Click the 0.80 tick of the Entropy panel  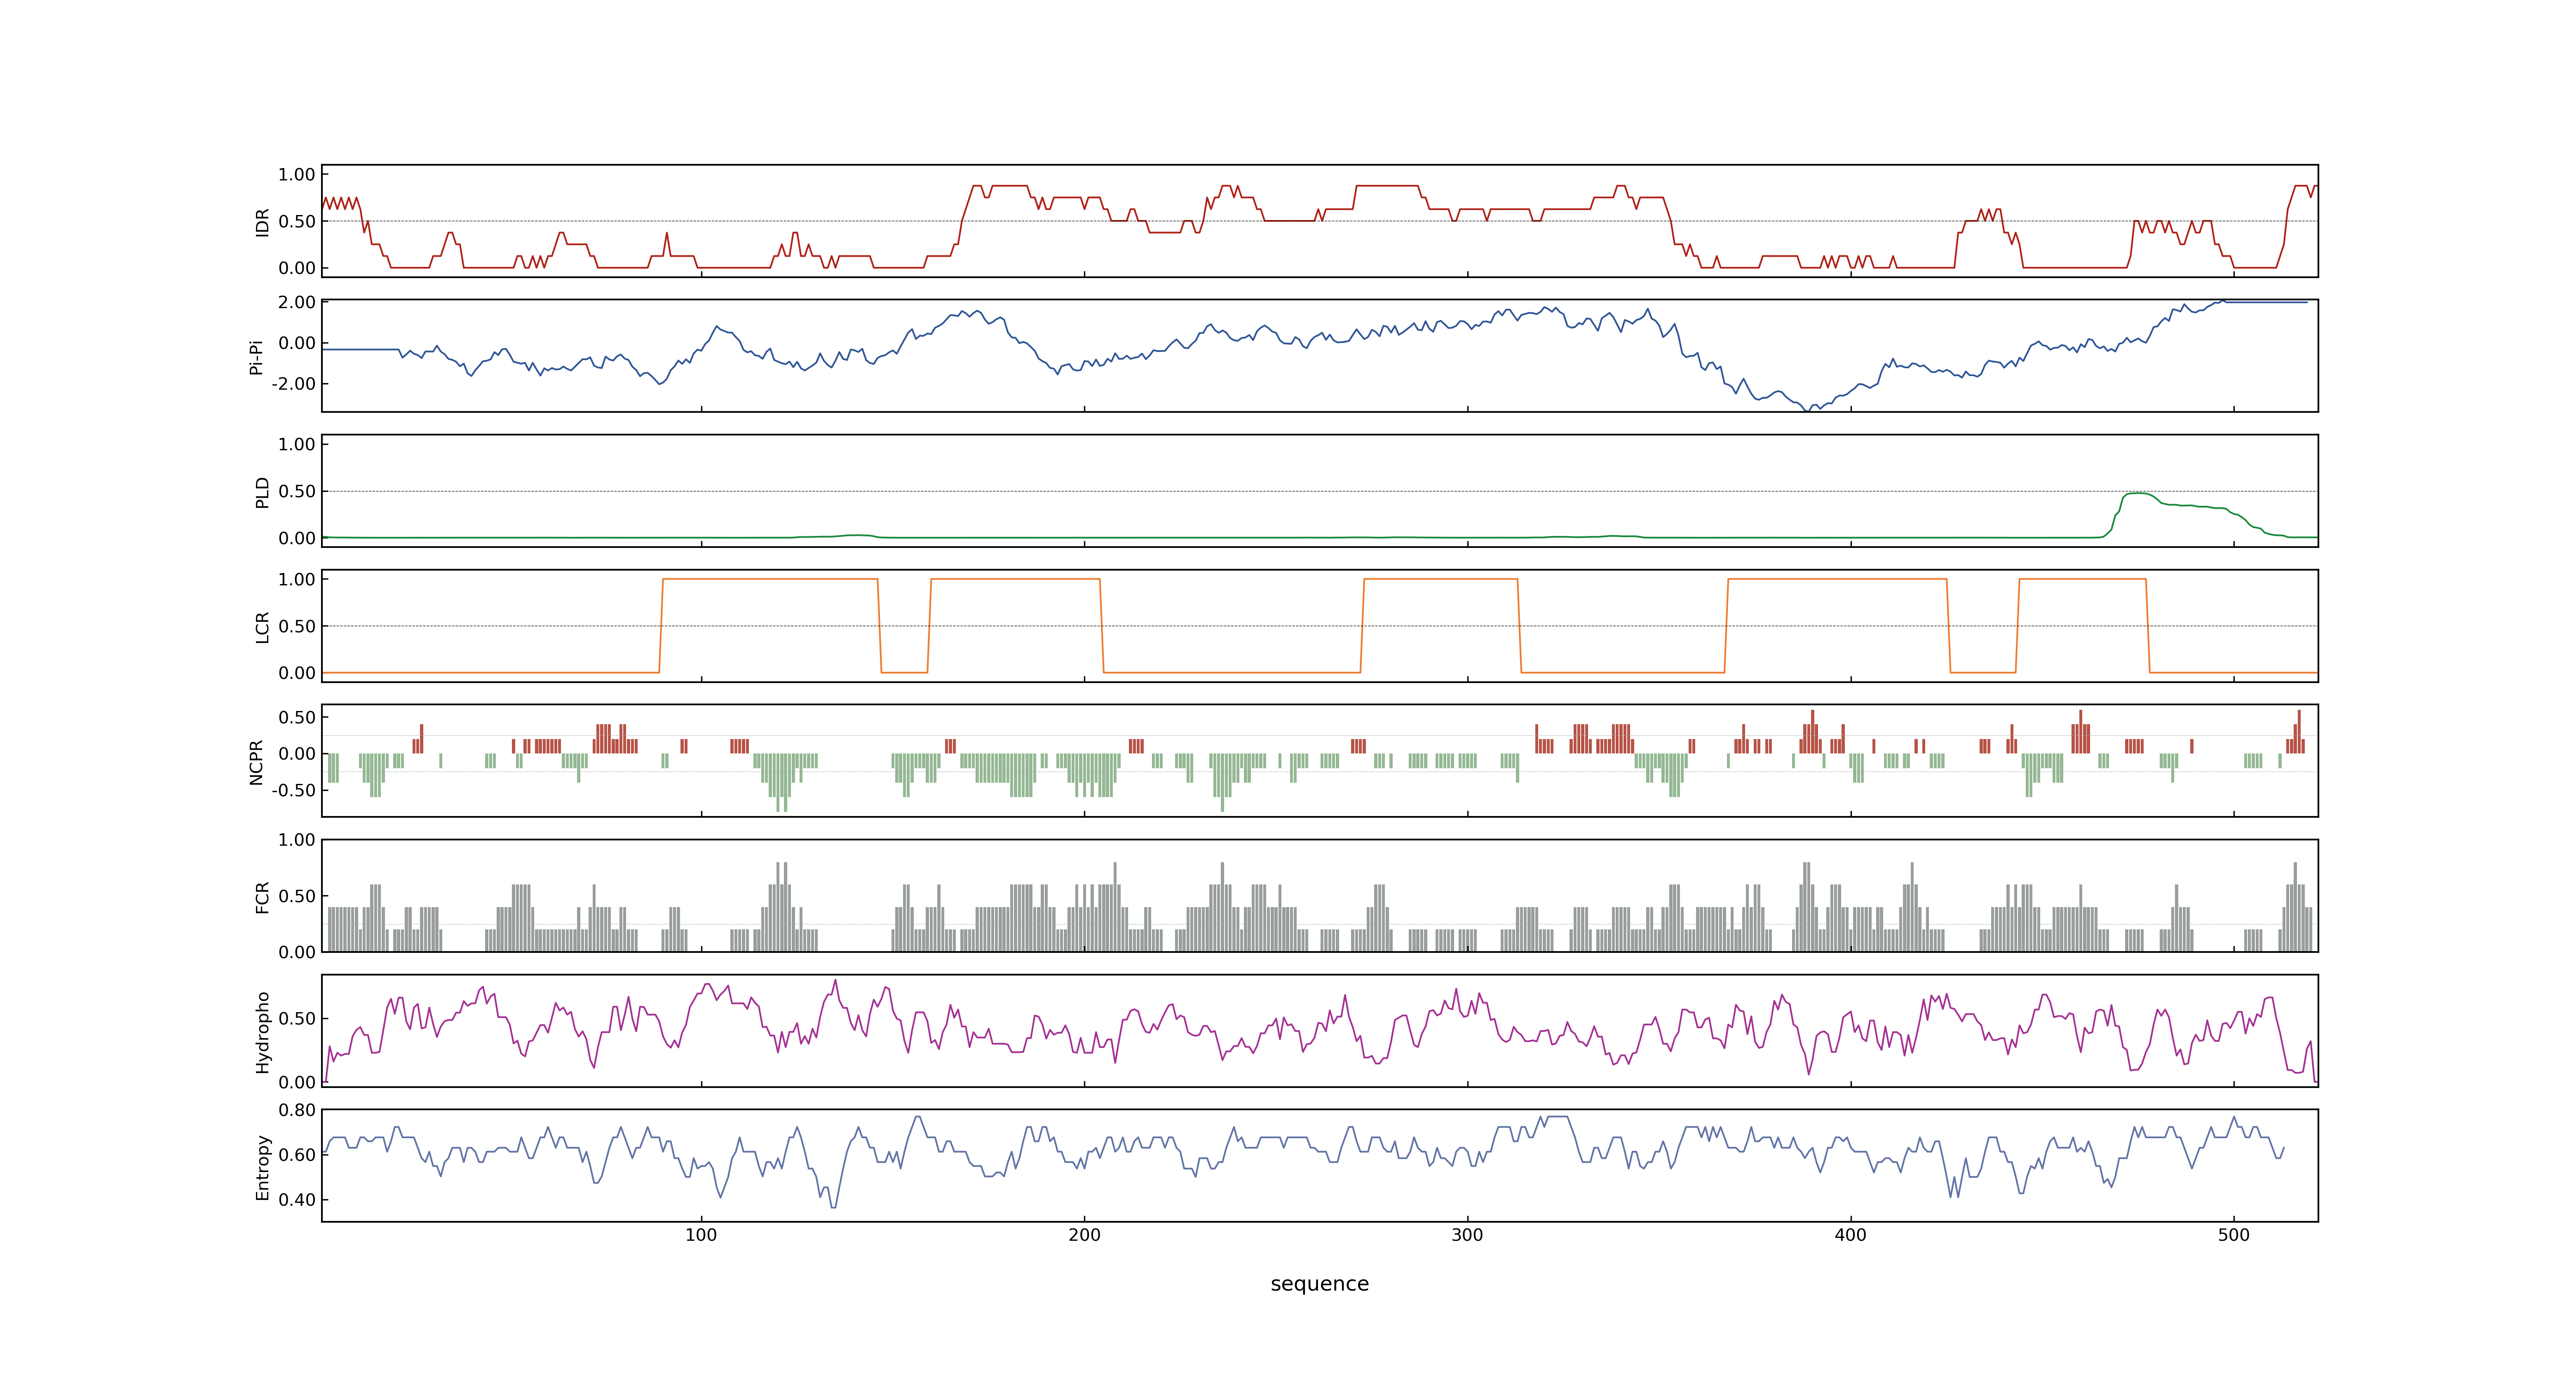point(297,1110)
